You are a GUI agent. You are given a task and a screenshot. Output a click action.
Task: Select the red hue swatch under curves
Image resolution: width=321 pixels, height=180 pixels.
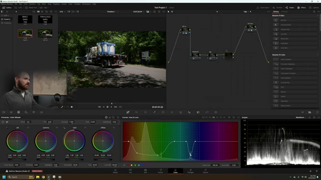tap(128, 165)
